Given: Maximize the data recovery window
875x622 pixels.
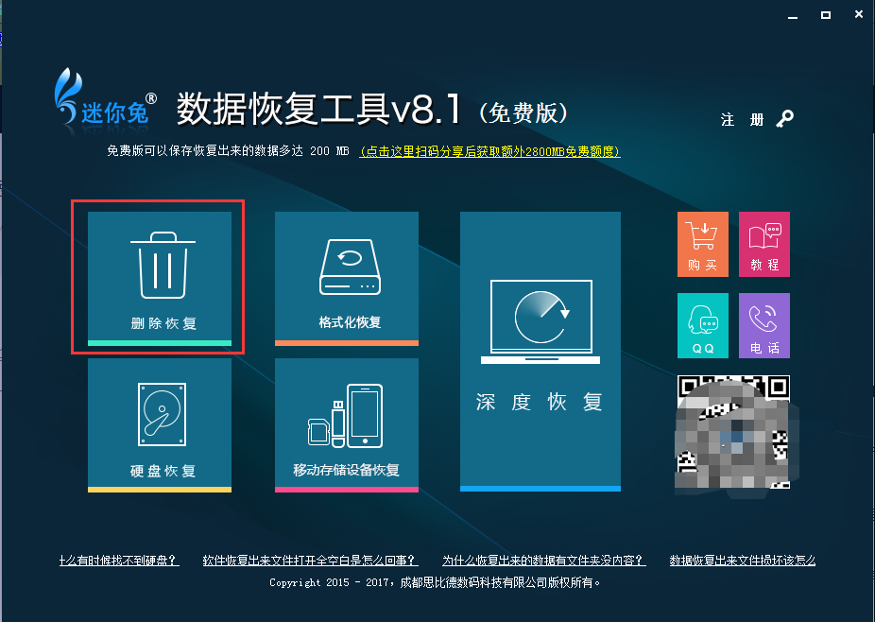Looking at the screenshot, I should pyautogui.click(x=826, y=15).
